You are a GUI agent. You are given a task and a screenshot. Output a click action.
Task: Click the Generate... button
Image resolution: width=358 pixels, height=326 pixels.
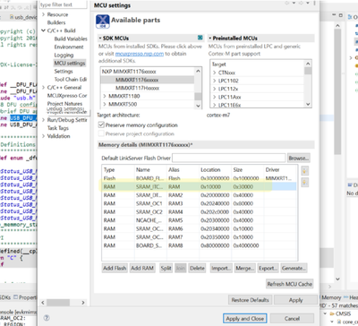[x=294, y=268]
